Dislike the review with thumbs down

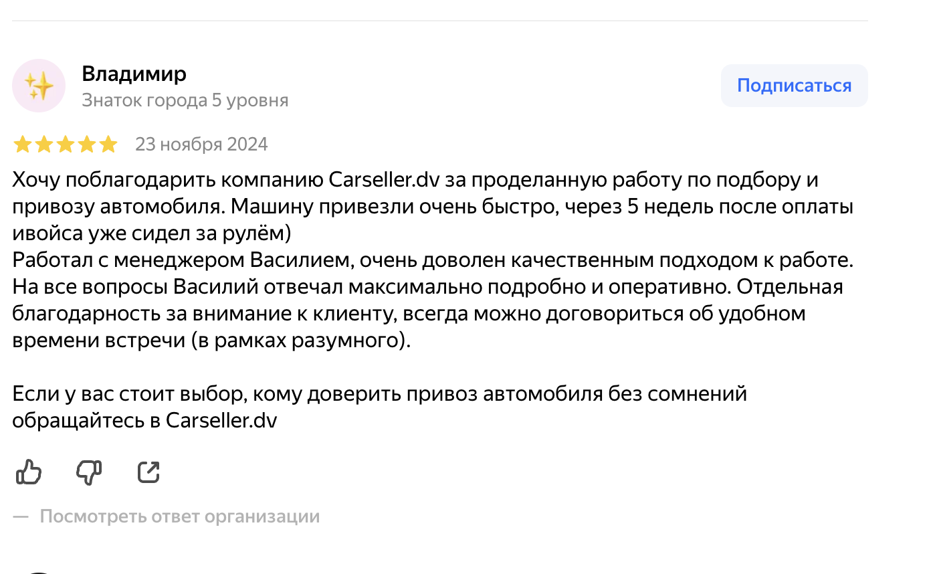pyautogui.click(x=89, y=472)
